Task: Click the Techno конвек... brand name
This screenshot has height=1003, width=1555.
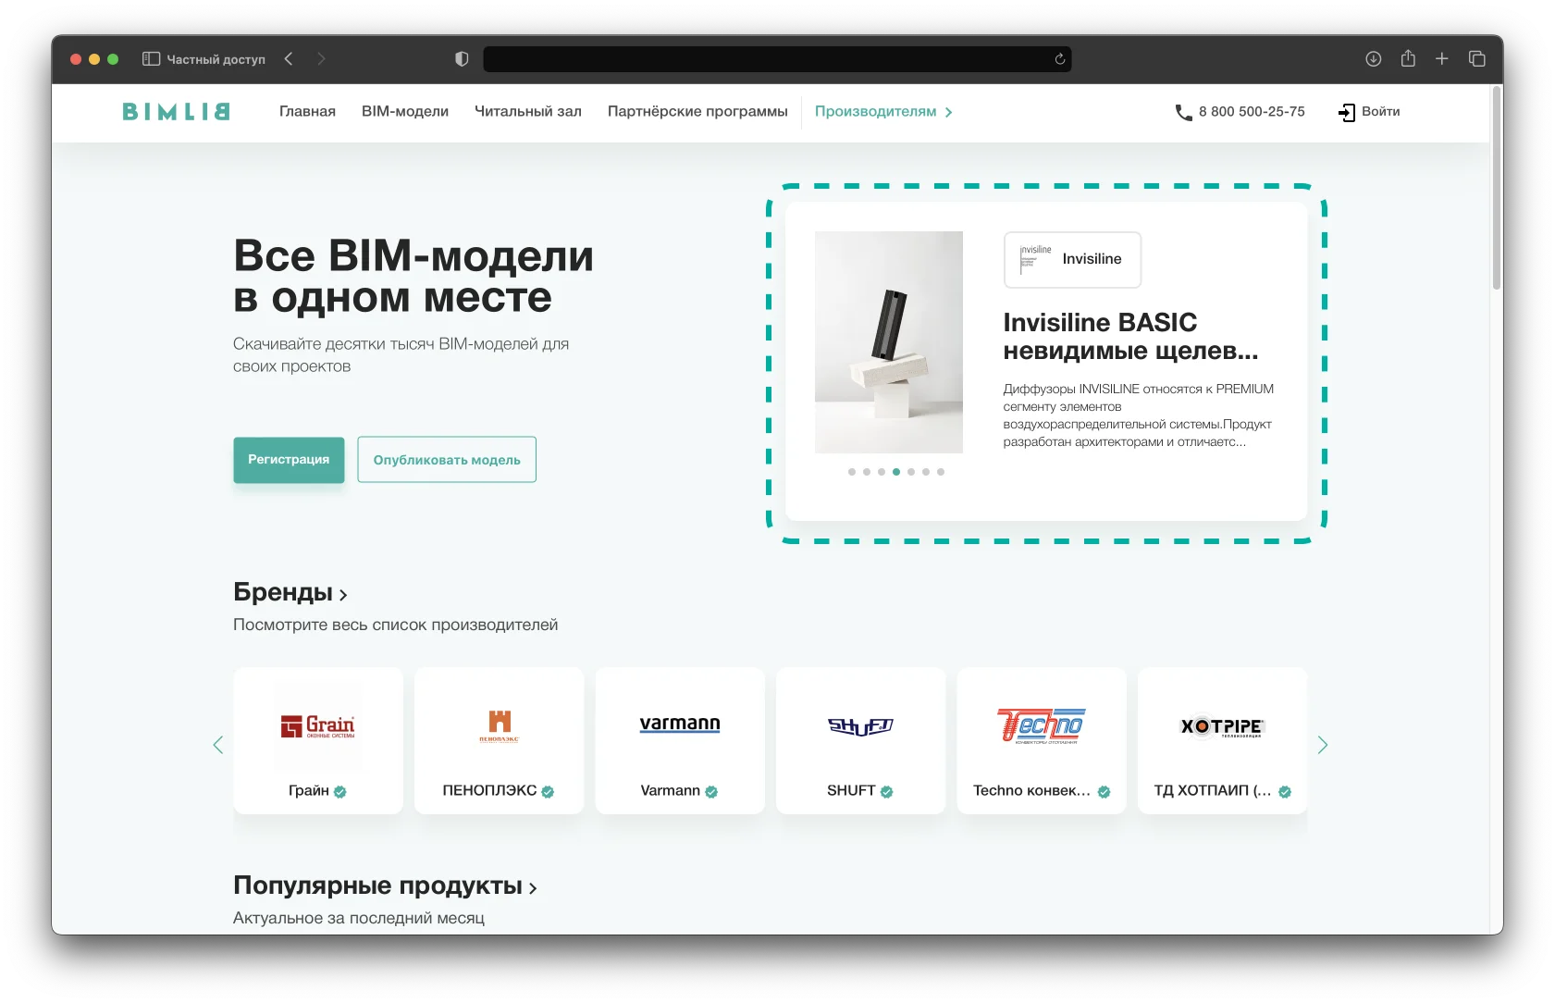Action: click(1031, 790)
